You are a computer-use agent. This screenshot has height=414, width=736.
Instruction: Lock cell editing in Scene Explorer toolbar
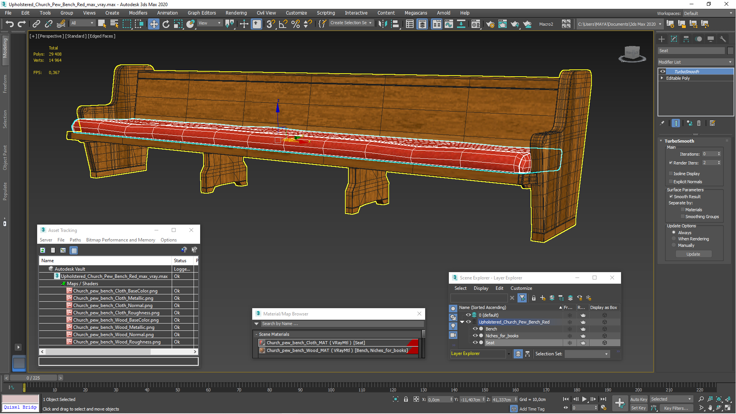(534, 298)
